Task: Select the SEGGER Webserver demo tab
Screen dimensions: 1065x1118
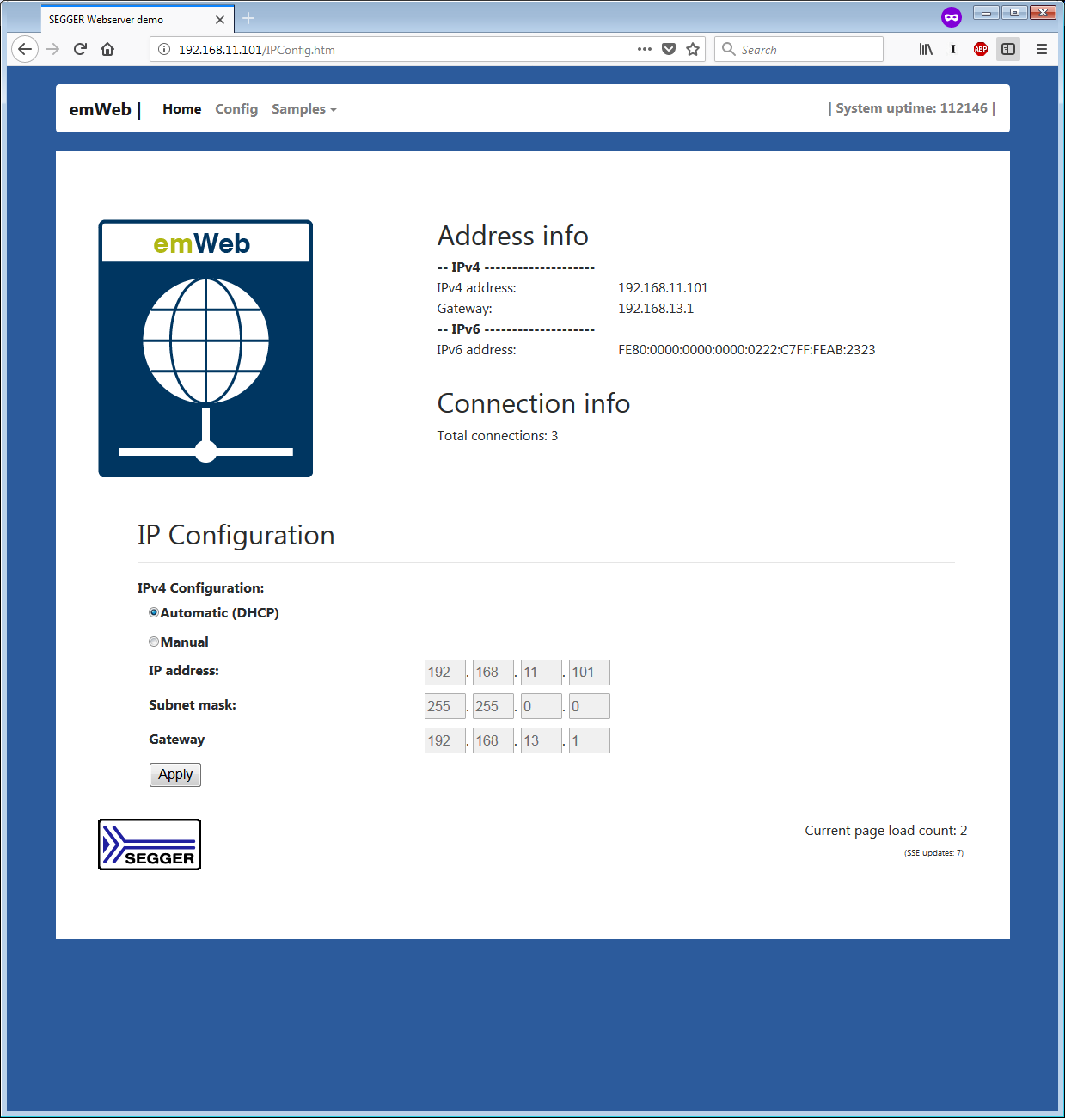Action: point(137,19)
